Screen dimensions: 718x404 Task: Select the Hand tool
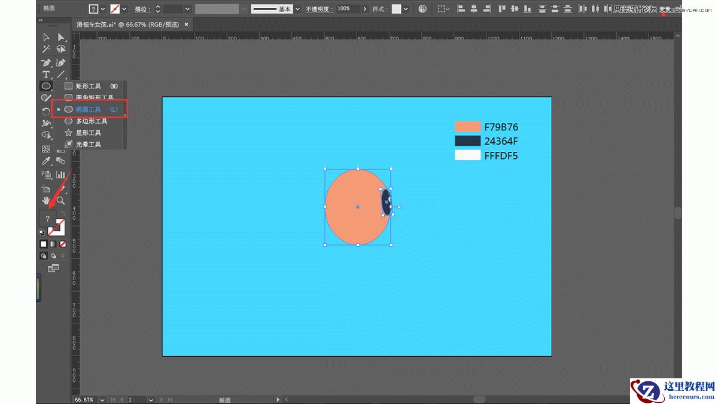(x=46, y=200)
